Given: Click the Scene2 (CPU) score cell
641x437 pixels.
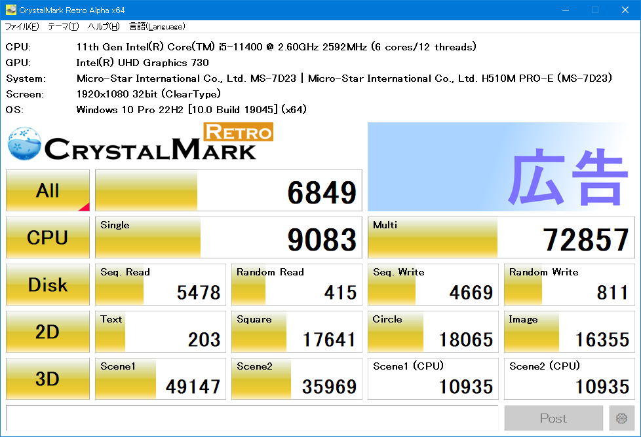Looking at the screenshot, I should tap(570, 379).
